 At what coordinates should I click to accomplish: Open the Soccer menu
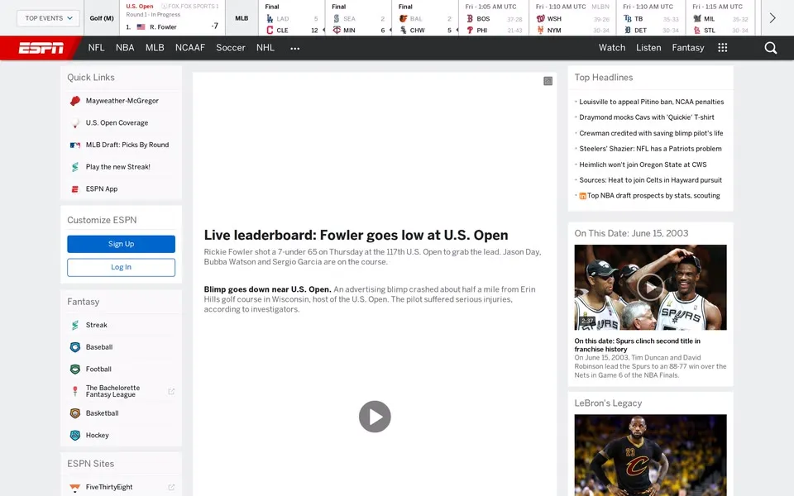pyautogui.click(x=231, y=48)
